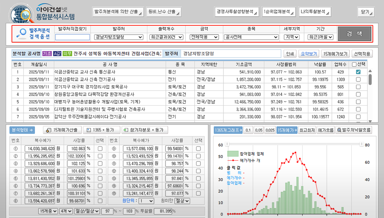Screen dimensions: 384x218
Task: Click the 기초 badge in the 분석할 공사명 row
Action: click(x=47, y=53)
